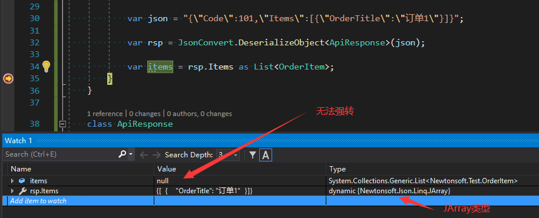Viewport: 539px width, 218px height.
Task: Click the highlighted closing brace on line 35
Action: tap(110, 79)
